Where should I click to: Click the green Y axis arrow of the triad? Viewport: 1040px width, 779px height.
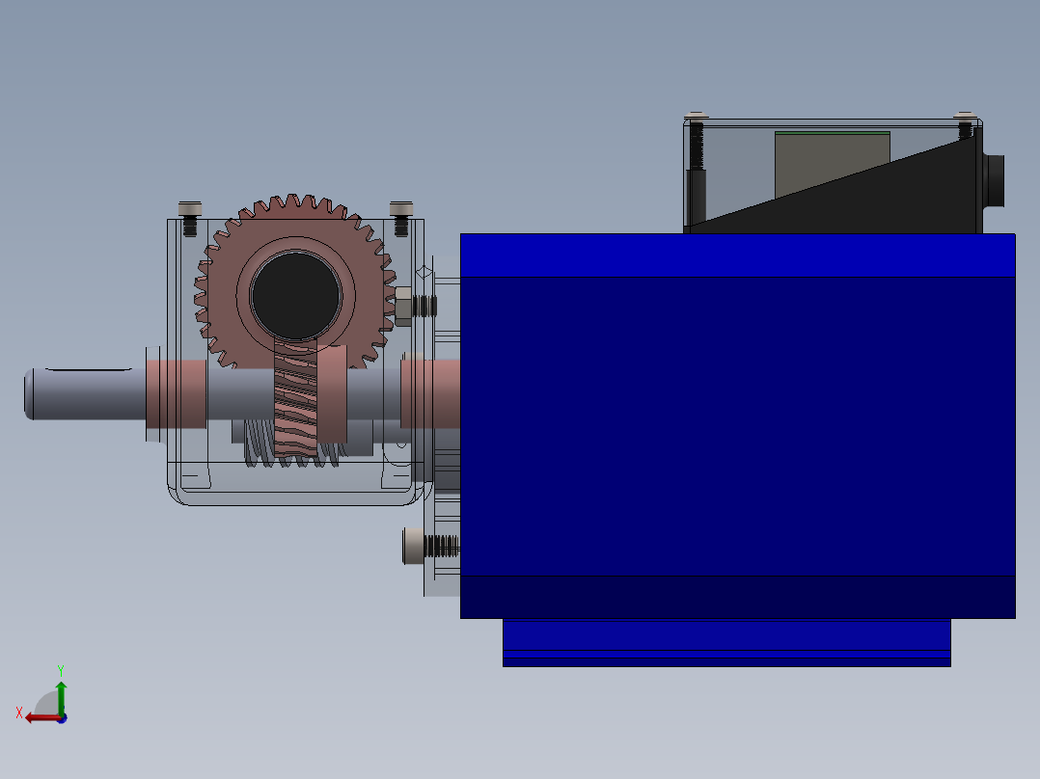click(61, 696)
